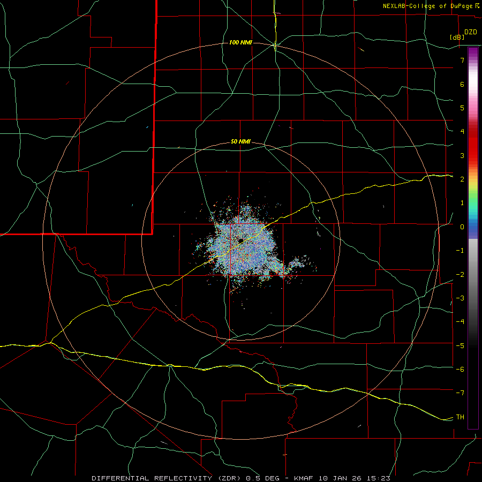Click scale value 5 on legend
Image resolution: width=482 pixels, height=482 pixels.
point(462,108)
